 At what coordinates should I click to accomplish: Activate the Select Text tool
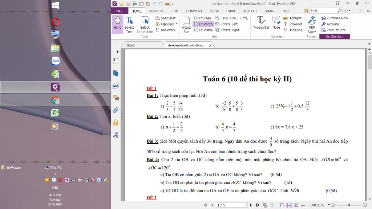tap(129, 25)
